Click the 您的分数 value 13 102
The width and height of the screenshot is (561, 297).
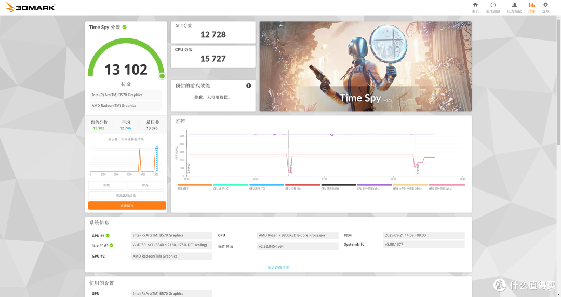[99, 128]
